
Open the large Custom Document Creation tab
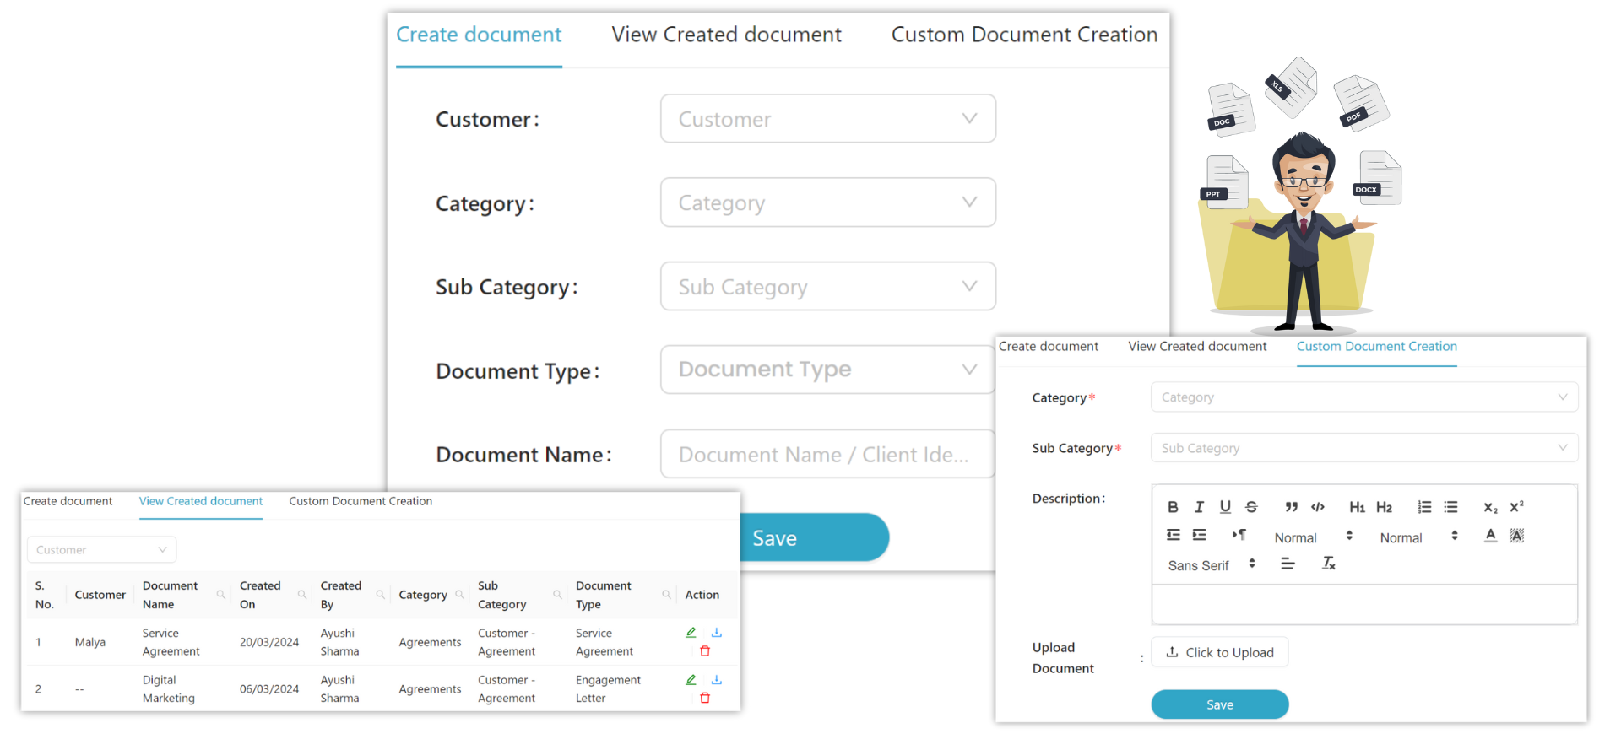(1024, 35)
